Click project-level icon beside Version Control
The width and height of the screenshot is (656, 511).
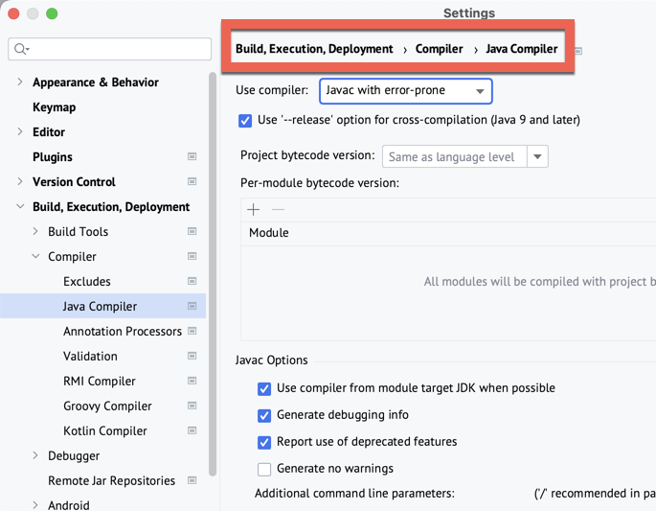pyautogui.click(x=192, y=181)
